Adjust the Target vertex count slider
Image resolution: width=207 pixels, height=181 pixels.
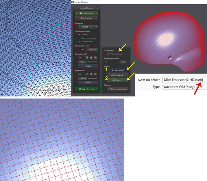coord(82,50)
